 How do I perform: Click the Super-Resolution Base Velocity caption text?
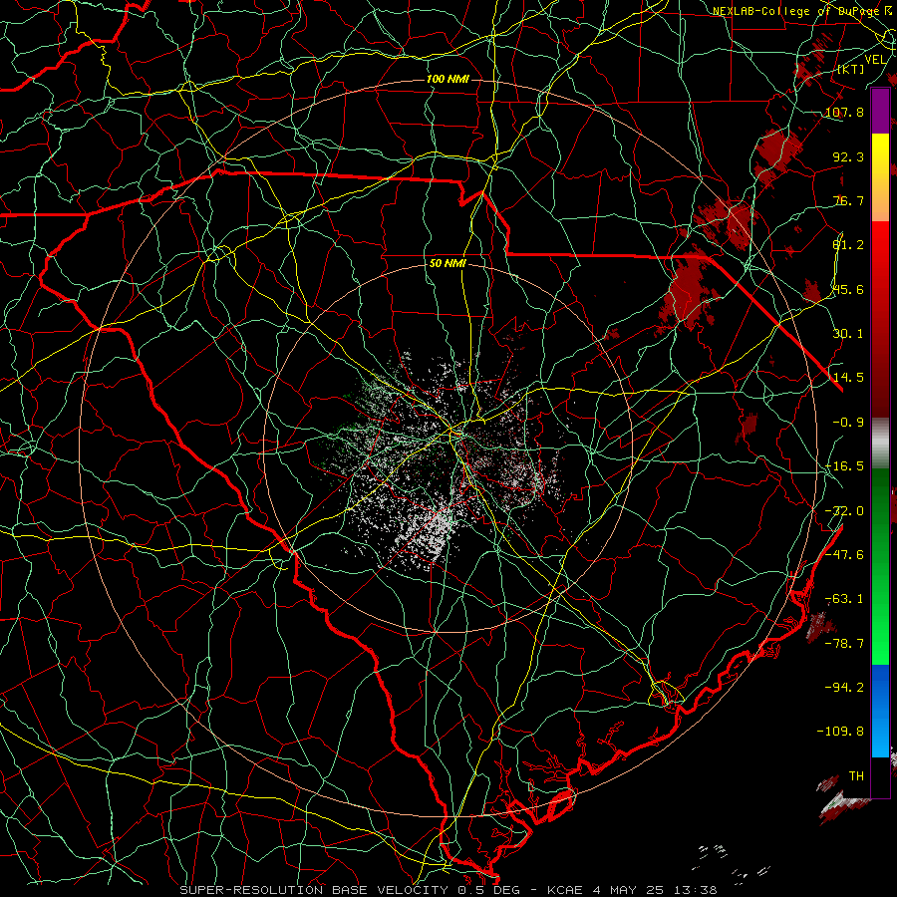pos(448,890)
